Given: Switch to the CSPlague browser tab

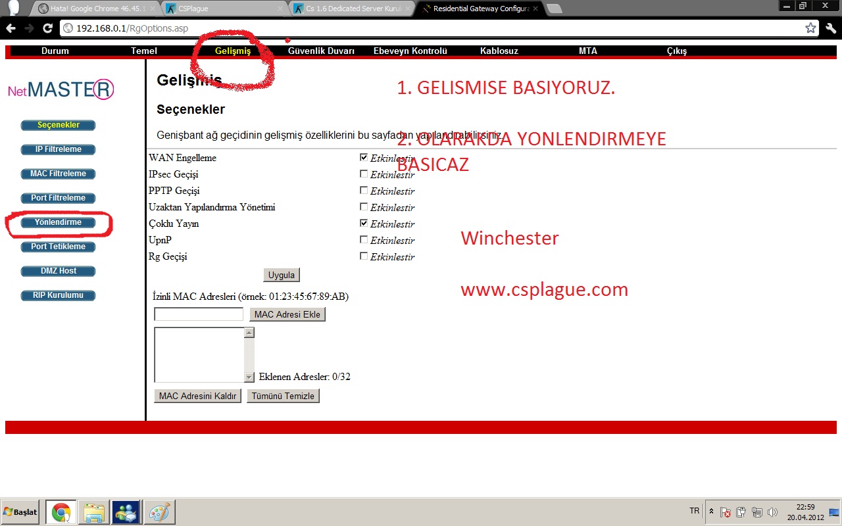Looking at the screenshot, I should [x=224, y=9].
